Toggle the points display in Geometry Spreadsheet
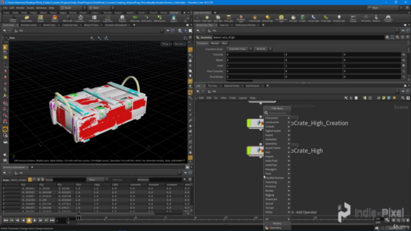This screenshot has width=411, height=231. (30, 180)
